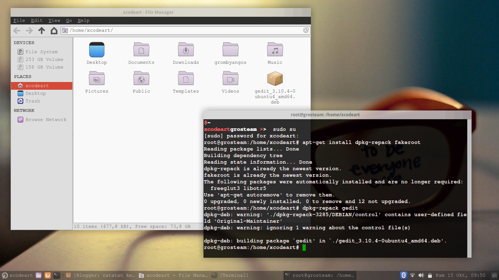Click the battery indicator tray icon

pyautogui.click(x=430, y=275)
